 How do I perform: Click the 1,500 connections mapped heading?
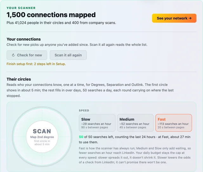[x=51, y=15]
